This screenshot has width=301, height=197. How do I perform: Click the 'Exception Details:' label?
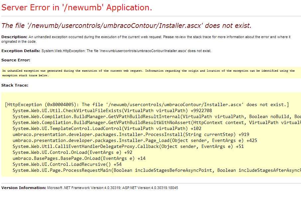pyautogui.click(x=21, y=51)
